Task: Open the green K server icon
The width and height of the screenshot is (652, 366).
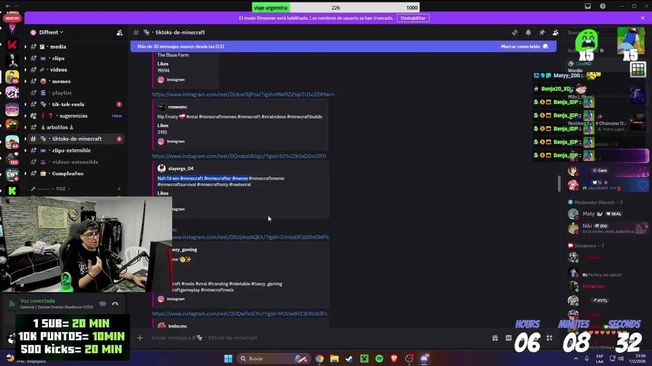Action: coord(12,191)
